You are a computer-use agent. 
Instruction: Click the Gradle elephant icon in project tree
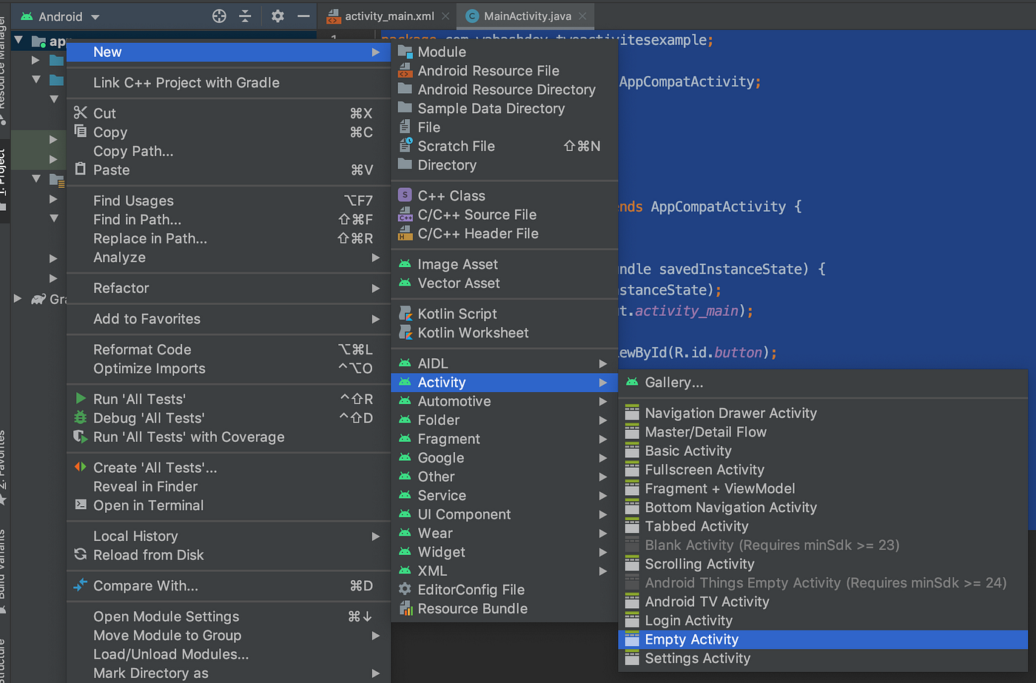pyautogui.click(x=38, y=299)
